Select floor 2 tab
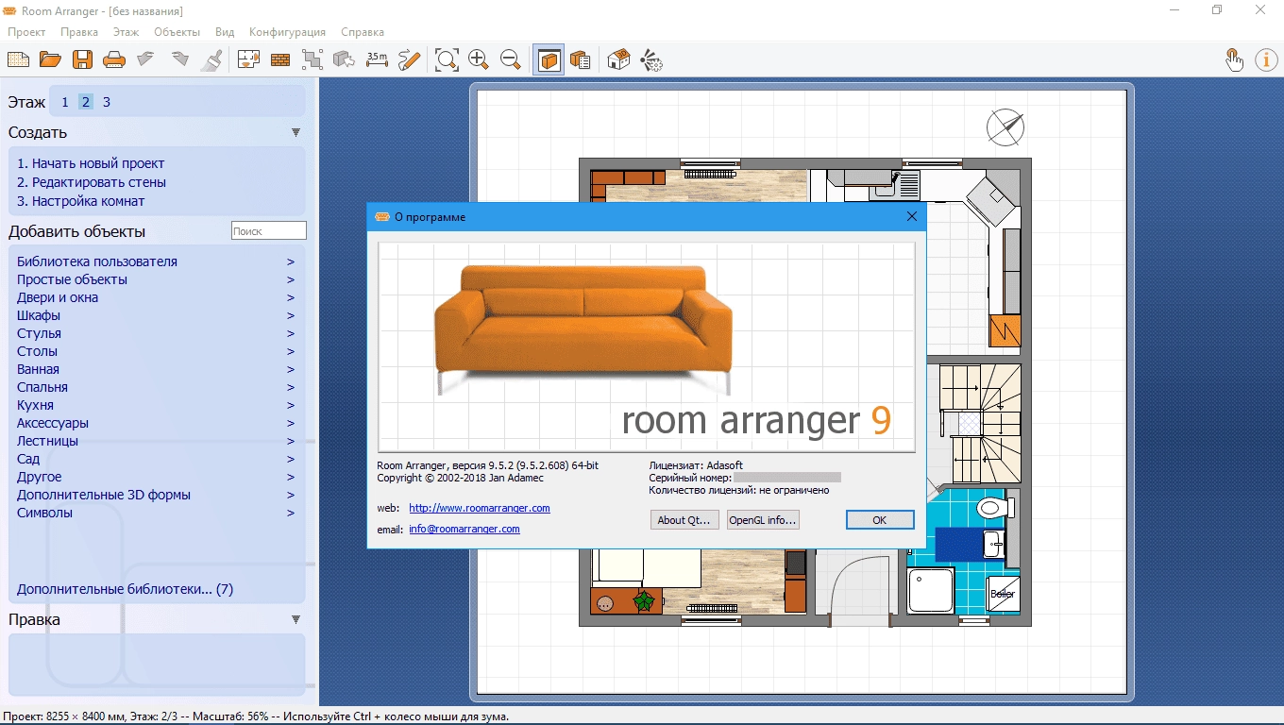The image size is (1284, 725). click(86, 102)
